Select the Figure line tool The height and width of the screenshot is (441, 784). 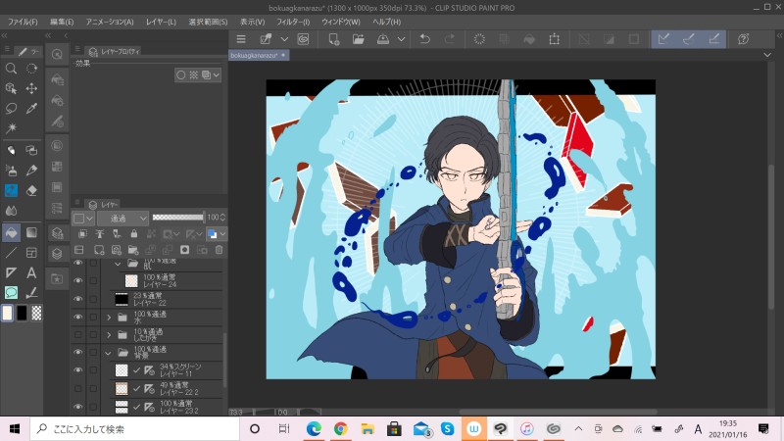11,253
